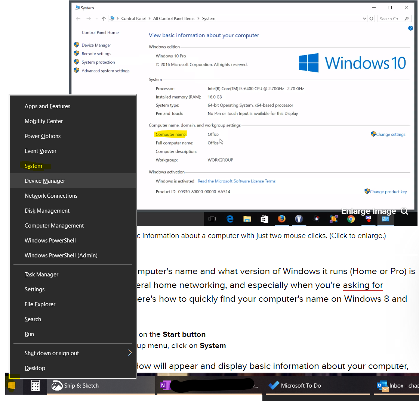Image resolution: width=419 pixels, height=401 pixels.
Task: Click the Windows Start button
Action: click(x=12, y=386)
